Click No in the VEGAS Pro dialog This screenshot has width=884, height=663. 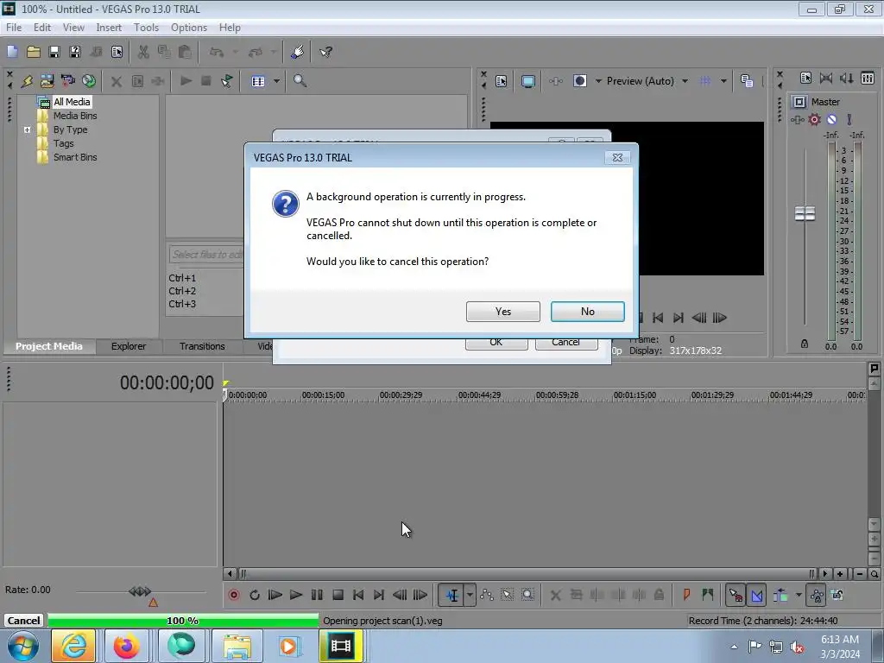[x=587, y=311]
